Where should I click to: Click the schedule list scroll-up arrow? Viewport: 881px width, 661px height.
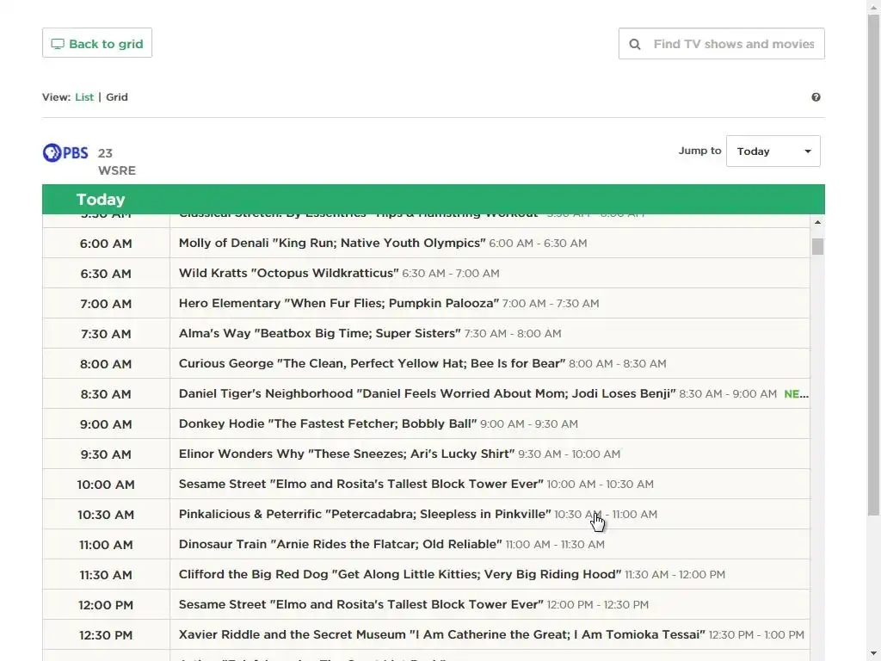(x=817, y=223)
